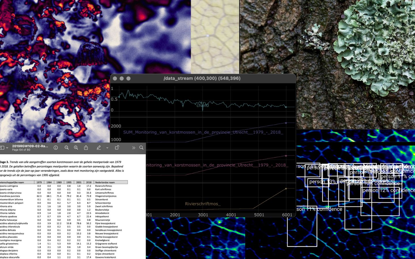Maximize the /data_stream window
Screen dimensions: 415x259
129,78
